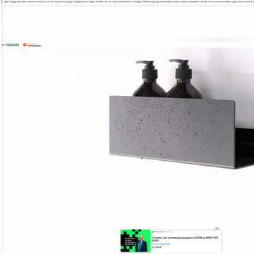Open the hamburger menu beside the green logo

[x=3, y=44]
